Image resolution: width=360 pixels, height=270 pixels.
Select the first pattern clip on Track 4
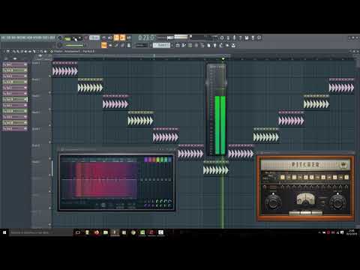[x=140, y=118]
